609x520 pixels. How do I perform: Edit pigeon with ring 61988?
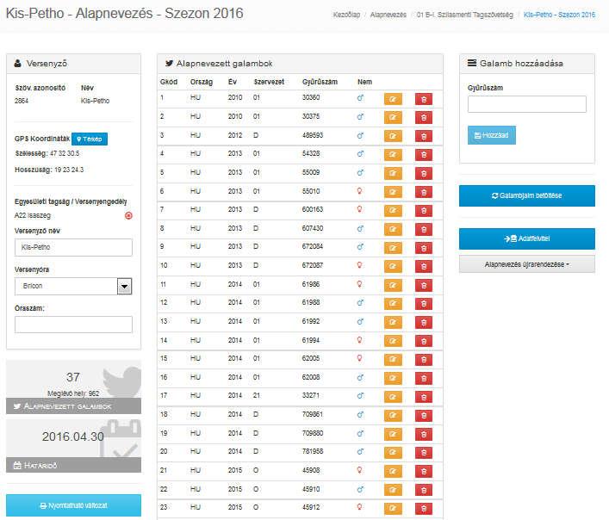click(x=393, y=303)
